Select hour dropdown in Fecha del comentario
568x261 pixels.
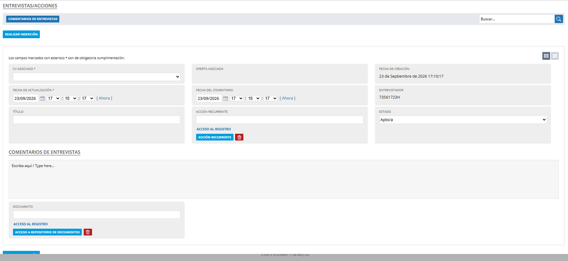click(x=236, y=98)
